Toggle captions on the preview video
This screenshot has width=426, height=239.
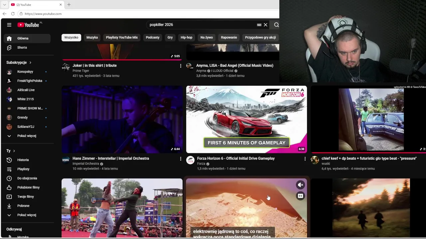300,196
